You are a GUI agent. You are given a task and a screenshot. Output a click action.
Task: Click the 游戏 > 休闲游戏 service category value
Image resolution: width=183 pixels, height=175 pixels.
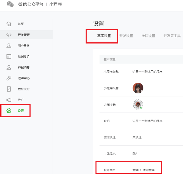click(x=143, y=170)
